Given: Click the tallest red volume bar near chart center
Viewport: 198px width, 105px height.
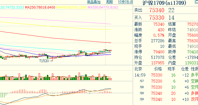Looking at the screenshot, I should coord(79,76).
